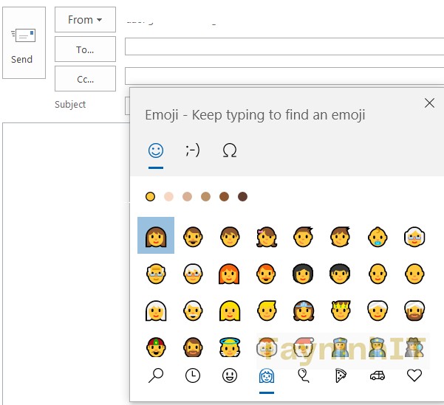Open emoji search with magnifier icon
This screenshot has height=405, width=444.
click(156, 375)
